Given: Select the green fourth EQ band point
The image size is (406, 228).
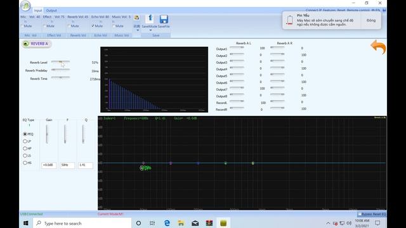Looking at the screenshot, I should point(226,163).
